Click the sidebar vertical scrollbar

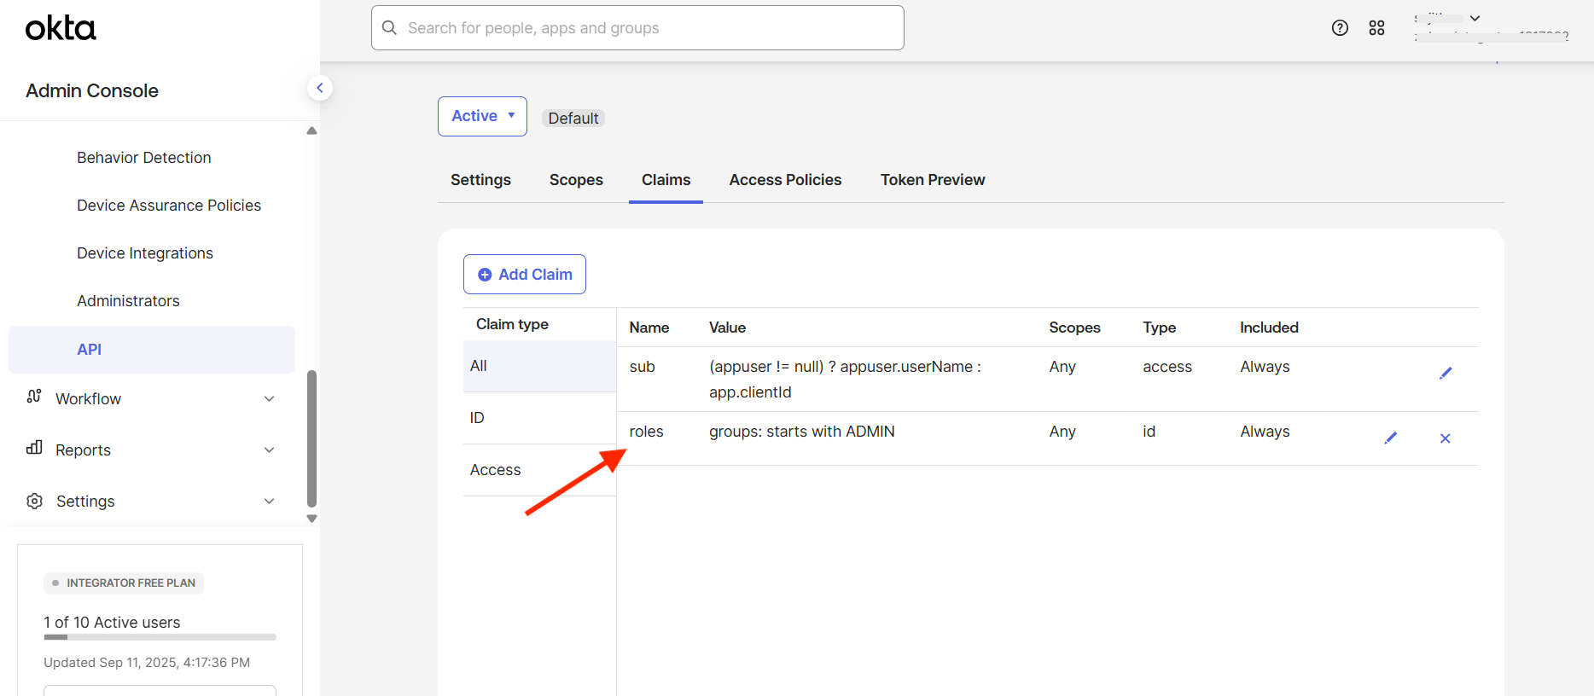pos(311,439)
